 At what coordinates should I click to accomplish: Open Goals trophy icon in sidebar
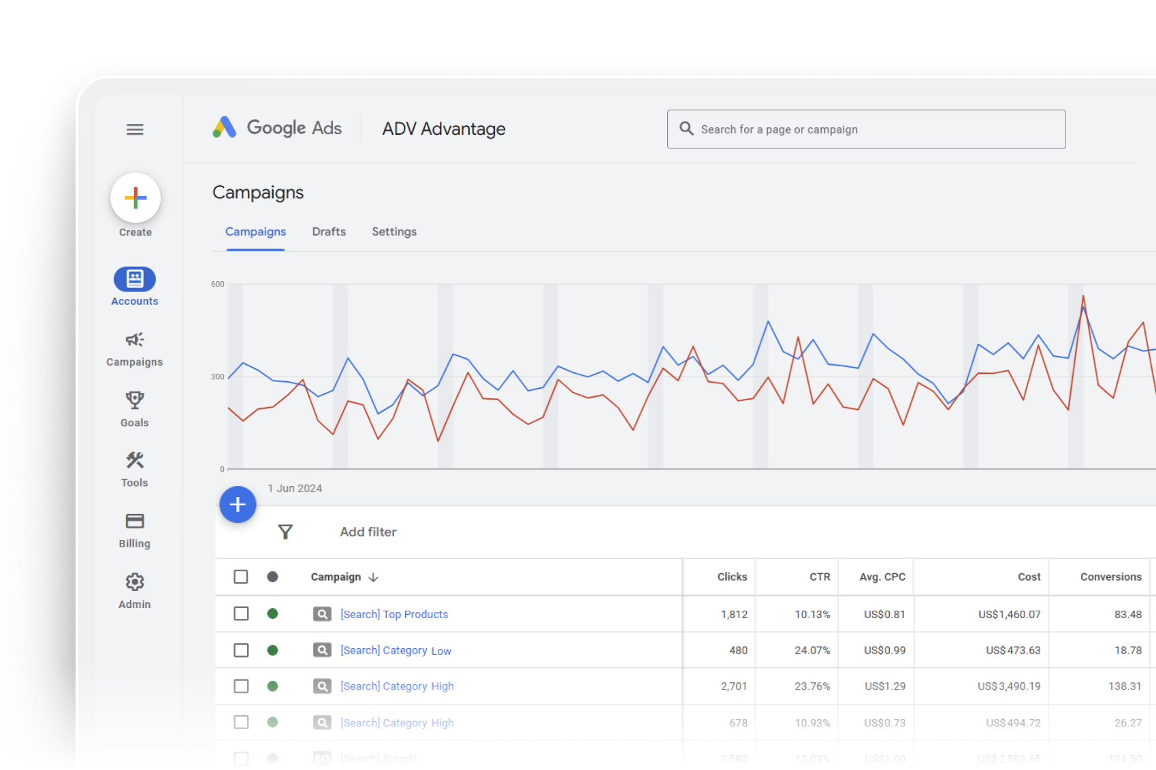click(x=135, y=400)
